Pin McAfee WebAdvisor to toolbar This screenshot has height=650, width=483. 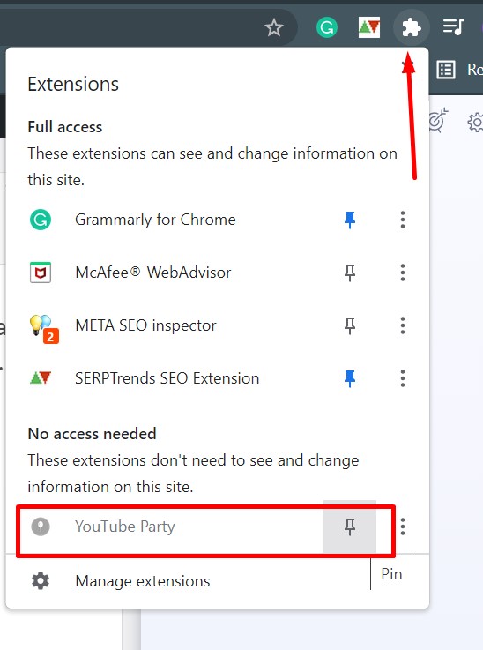click(x=350, y=273)
